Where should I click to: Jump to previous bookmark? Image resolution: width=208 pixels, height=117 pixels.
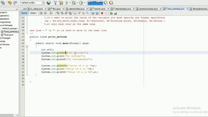pyautogui.click(x=79, y=13)
